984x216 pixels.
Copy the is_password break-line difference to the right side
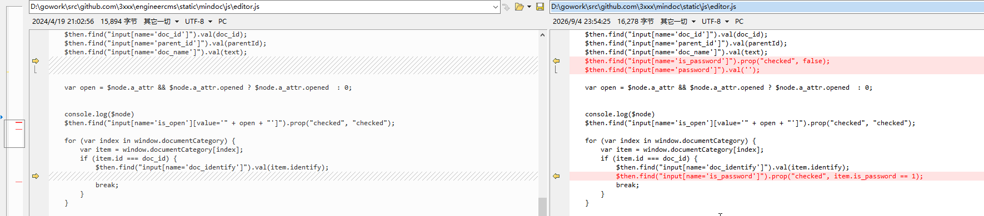click(36, 176)
